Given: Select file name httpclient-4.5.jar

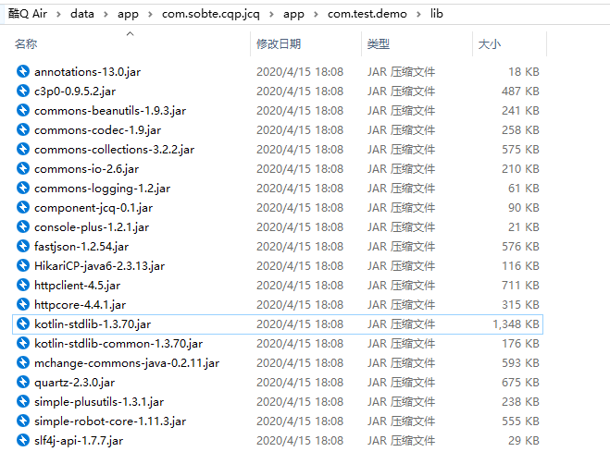Looking at the screenshot, I should (x=78, y=286).
